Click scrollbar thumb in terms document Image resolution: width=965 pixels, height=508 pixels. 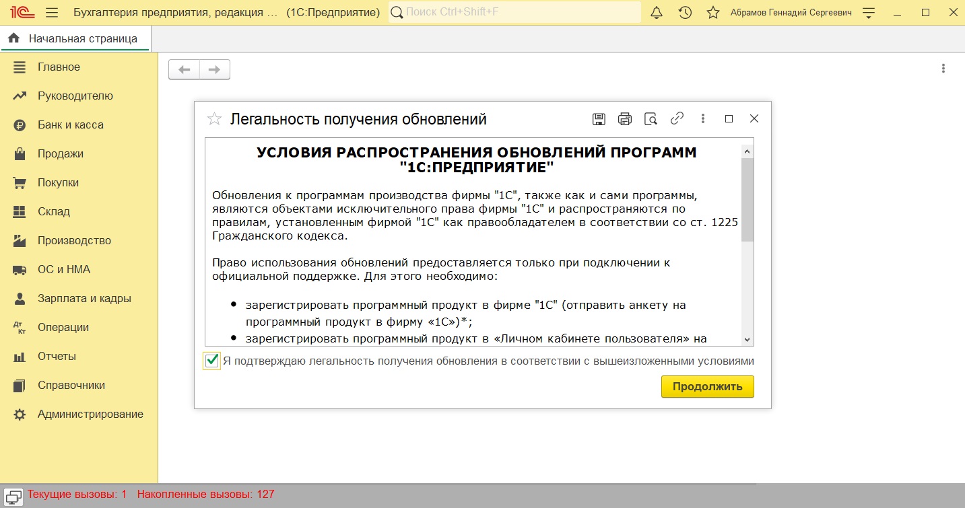point(747,199)
